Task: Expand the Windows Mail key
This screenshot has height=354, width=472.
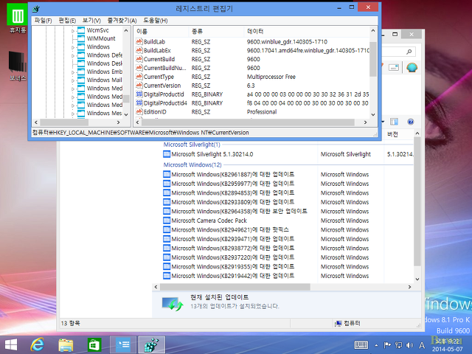Action: click(x=73, y=80)
